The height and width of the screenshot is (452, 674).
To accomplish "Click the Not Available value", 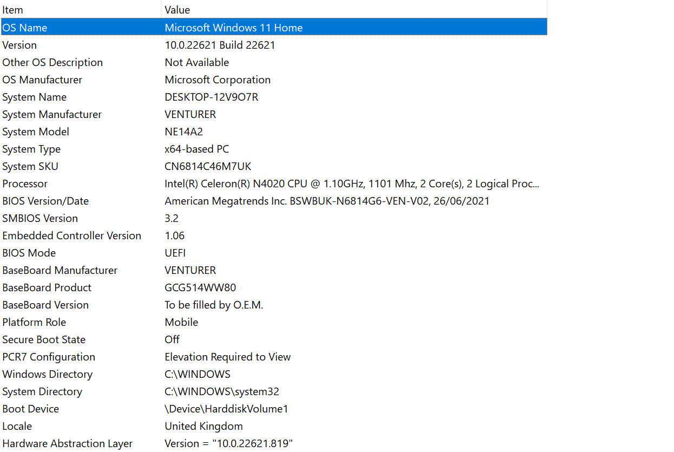I will point(197,62).
